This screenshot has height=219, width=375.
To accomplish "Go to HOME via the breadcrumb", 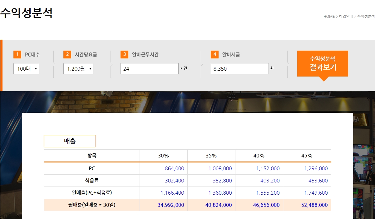I will point(329,17).
